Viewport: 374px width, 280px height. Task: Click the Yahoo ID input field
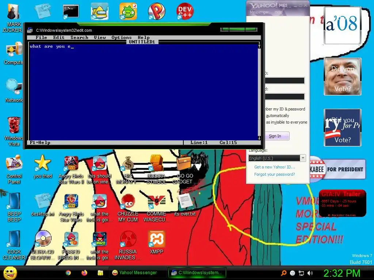point(285,81)
